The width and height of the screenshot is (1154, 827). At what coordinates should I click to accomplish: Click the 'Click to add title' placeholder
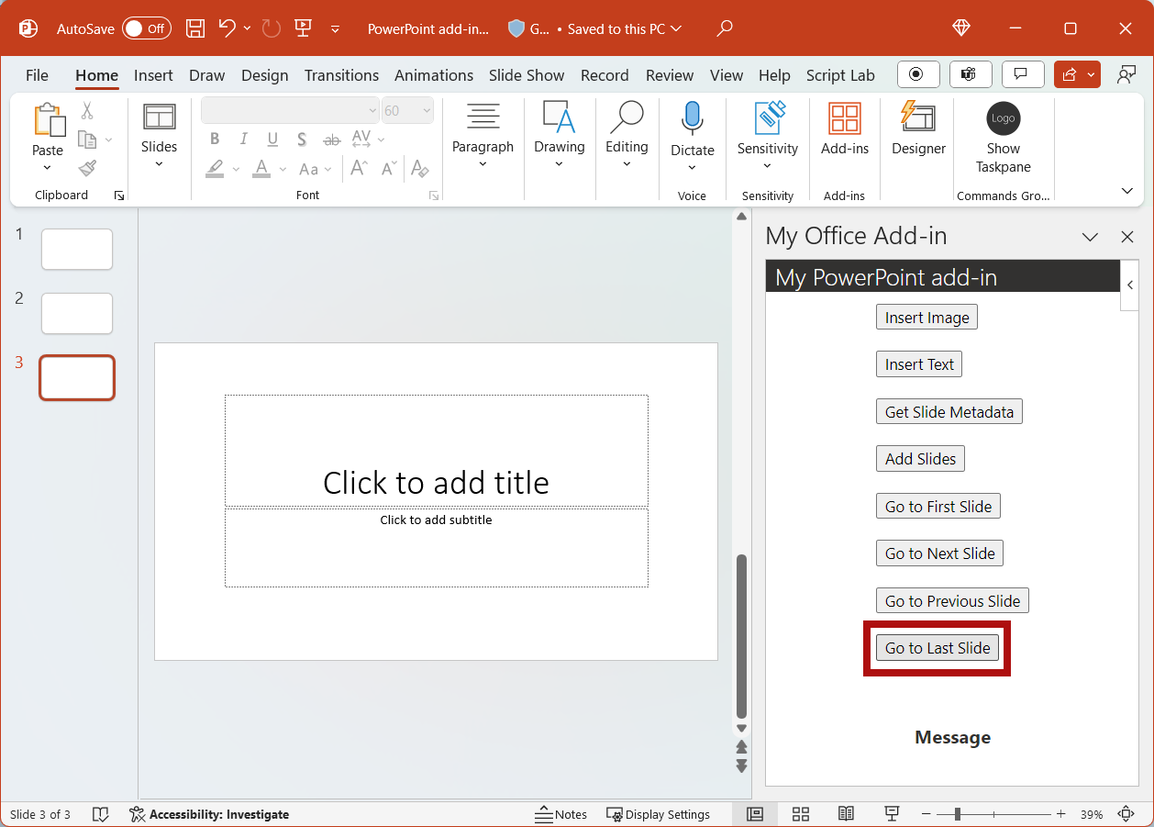[x=436, y=451]
